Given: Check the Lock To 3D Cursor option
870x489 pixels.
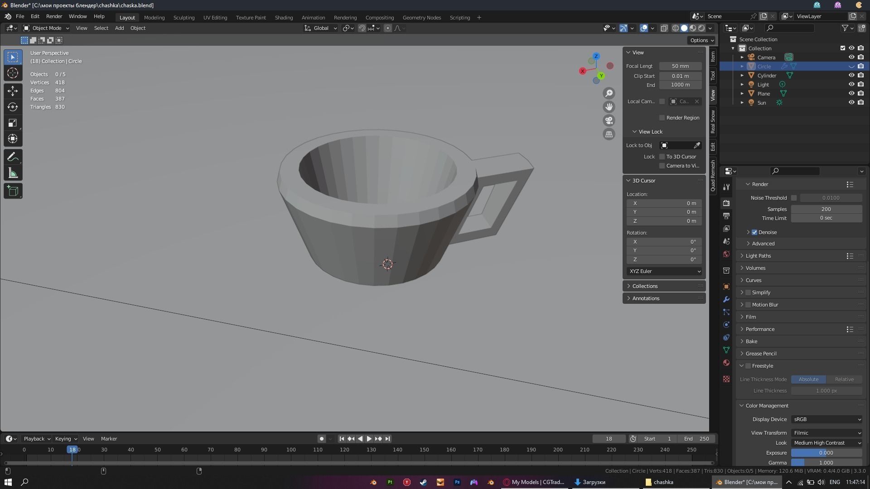Looking at the screenshot, I should coord(662,157).
